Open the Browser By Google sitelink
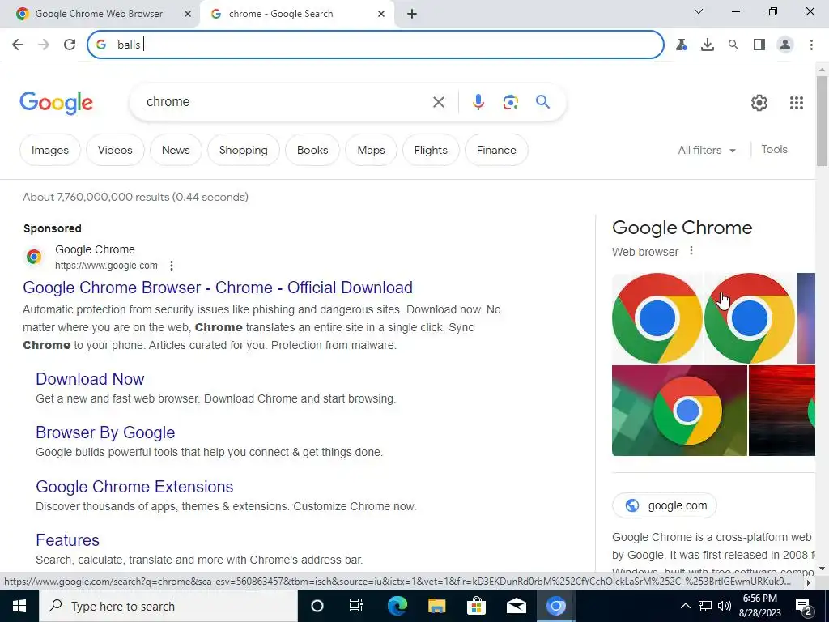This screenshot has height=622, width=829. pos(105,432)
